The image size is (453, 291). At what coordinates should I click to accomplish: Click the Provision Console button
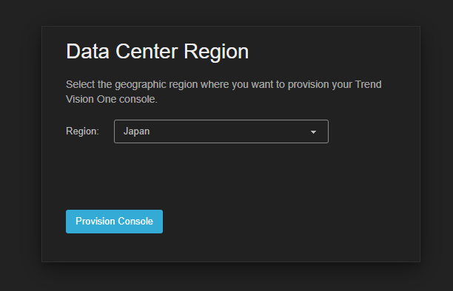click(114, 222)
